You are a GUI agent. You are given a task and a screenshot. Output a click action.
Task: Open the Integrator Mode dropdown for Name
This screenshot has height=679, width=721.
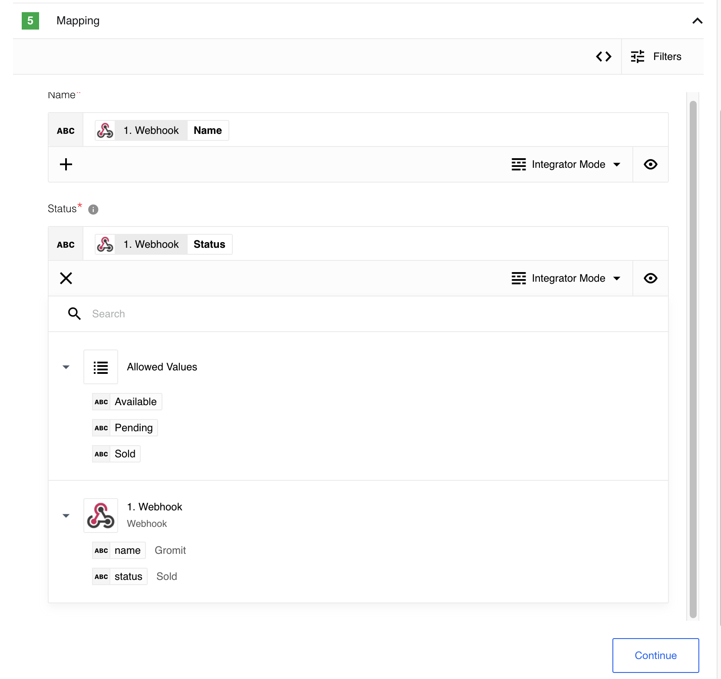(x=566, y=164)
